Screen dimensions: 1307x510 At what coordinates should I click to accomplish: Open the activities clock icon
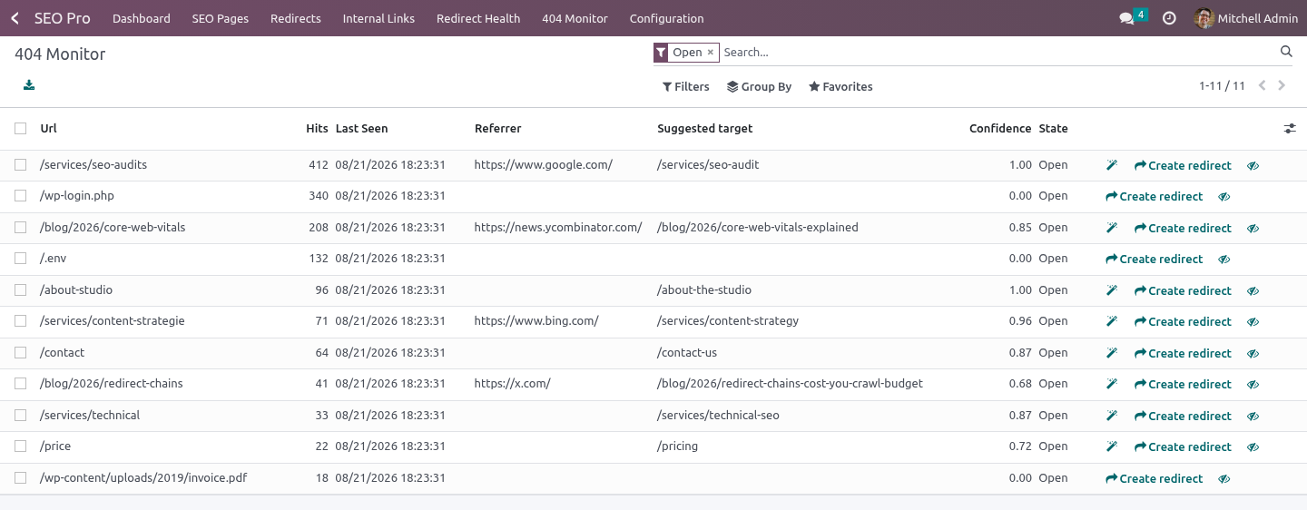[x=1169, y=18]
